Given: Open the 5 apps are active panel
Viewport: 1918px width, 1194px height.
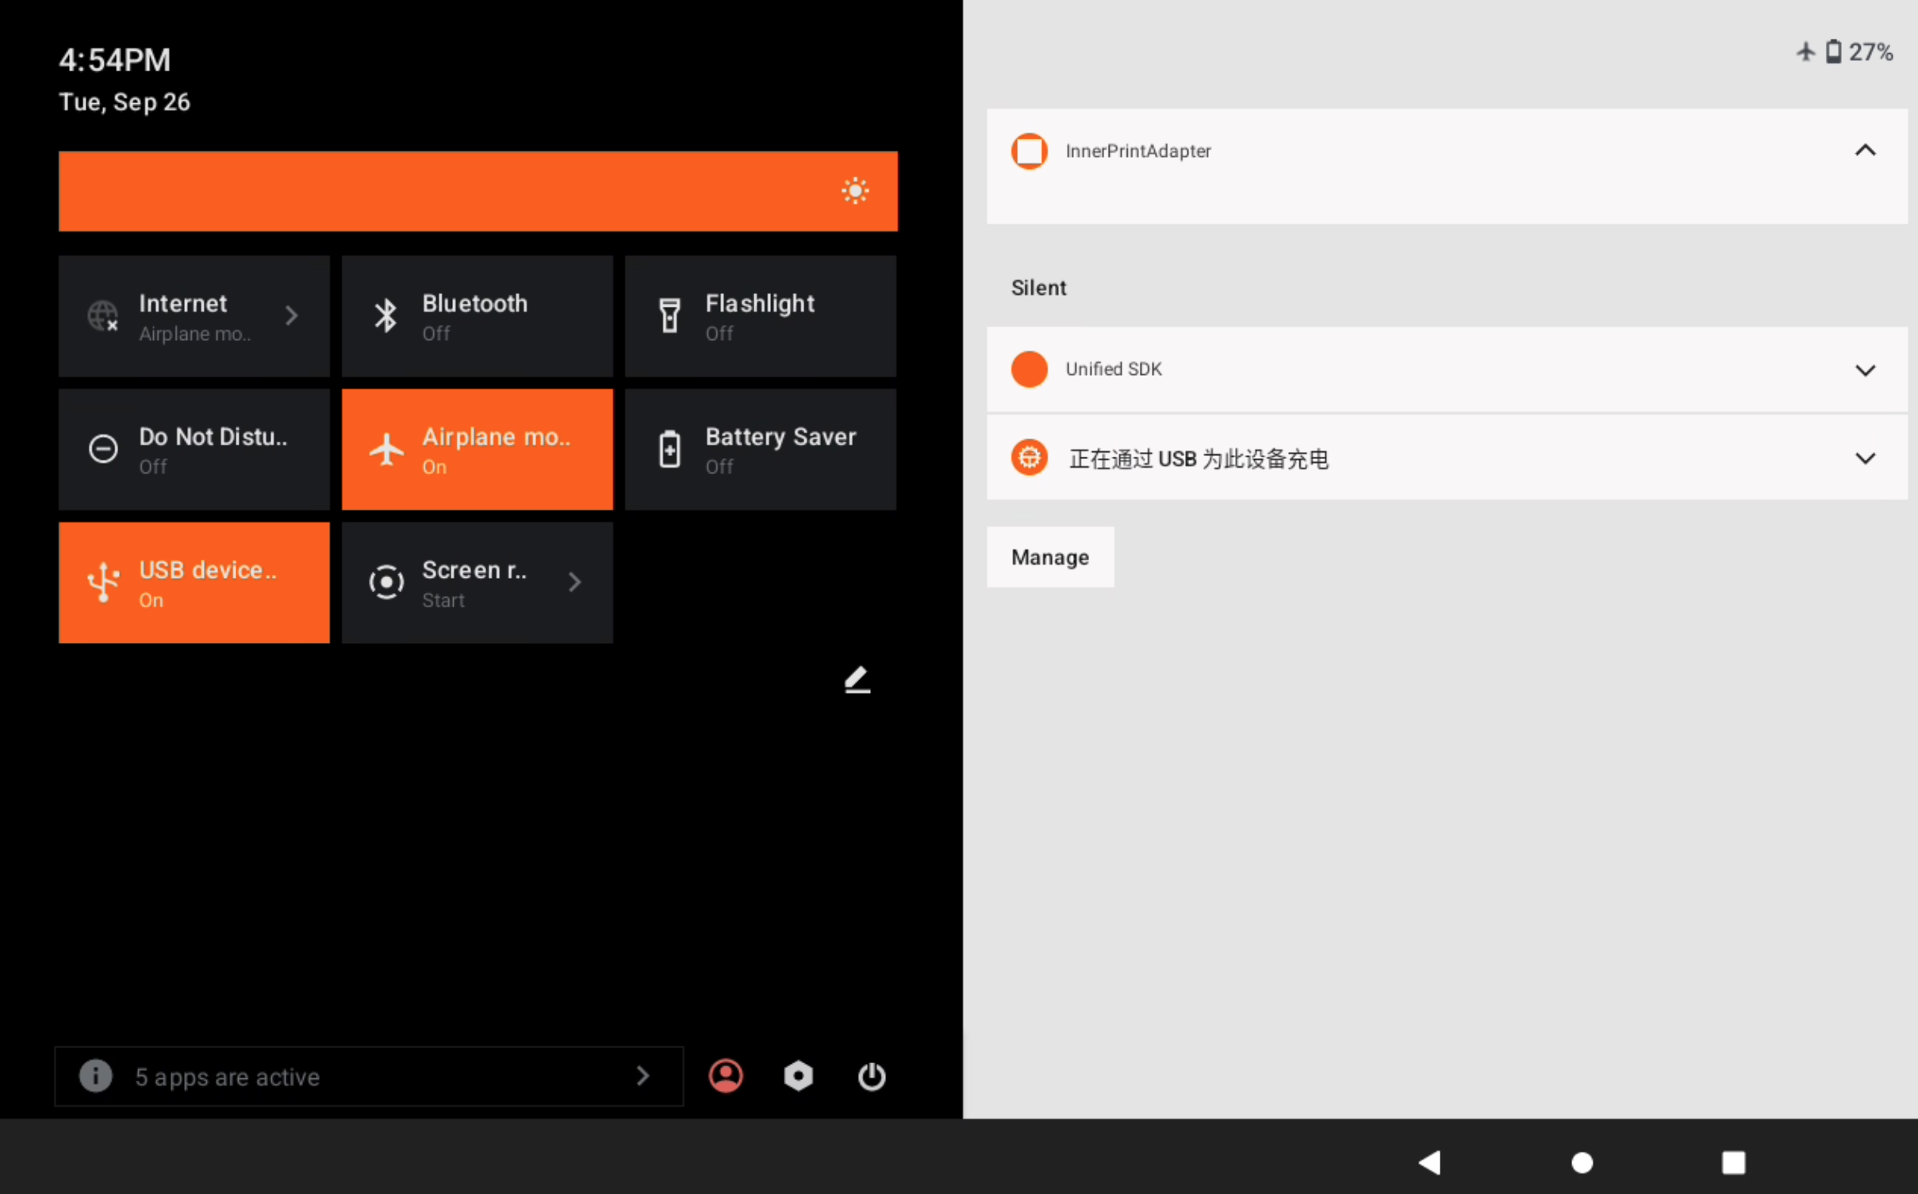Looking at the screenshot, I should [369, 1076].
